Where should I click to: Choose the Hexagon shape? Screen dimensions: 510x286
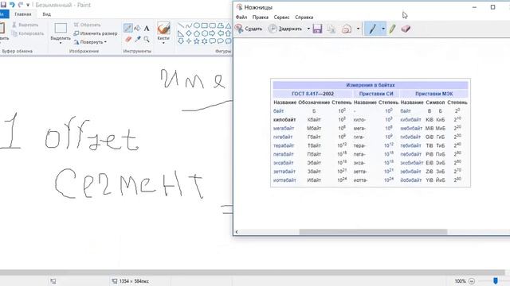(205, 33)
